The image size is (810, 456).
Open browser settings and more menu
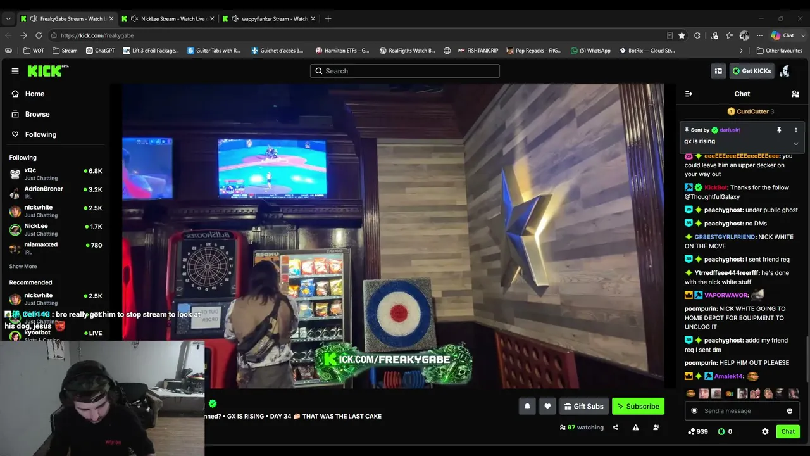pos(759,35)
